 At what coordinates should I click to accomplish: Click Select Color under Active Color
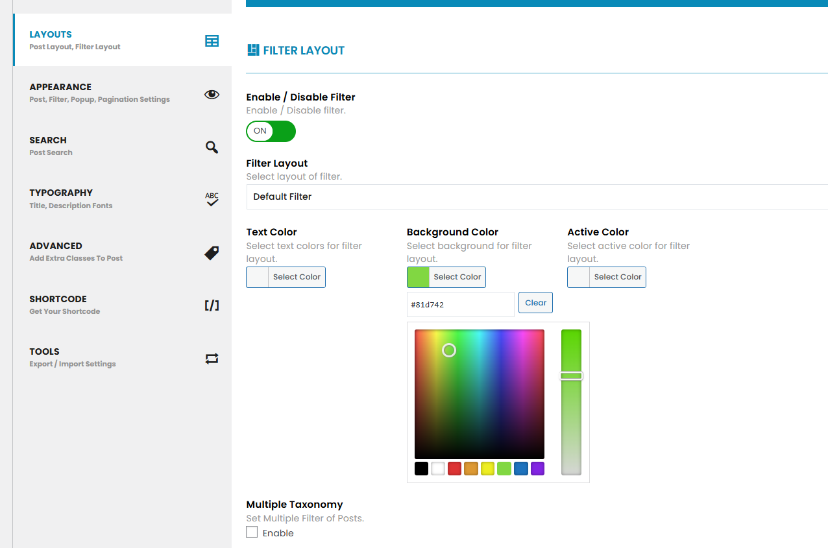pos(618,277)
